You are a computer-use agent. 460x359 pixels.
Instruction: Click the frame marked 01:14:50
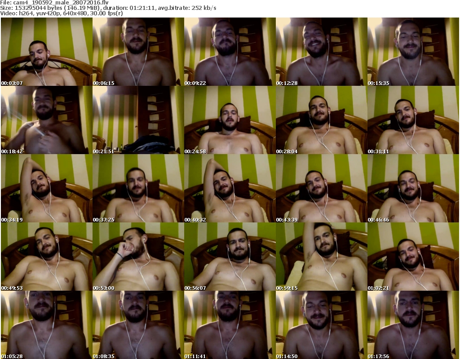point(321,325)
